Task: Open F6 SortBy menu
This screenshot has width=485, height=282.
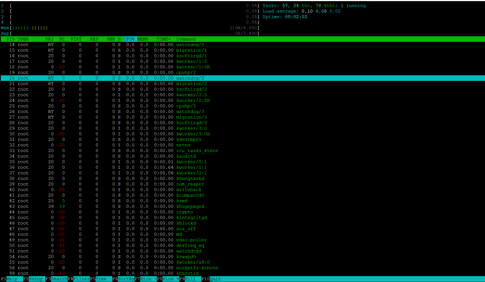Action: (123, 279)
